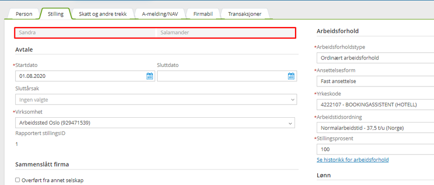The image size is (434, 185).
Task: Open the Yrkeskode selection field
Action: pyautogui.click(x=375, y=105)
